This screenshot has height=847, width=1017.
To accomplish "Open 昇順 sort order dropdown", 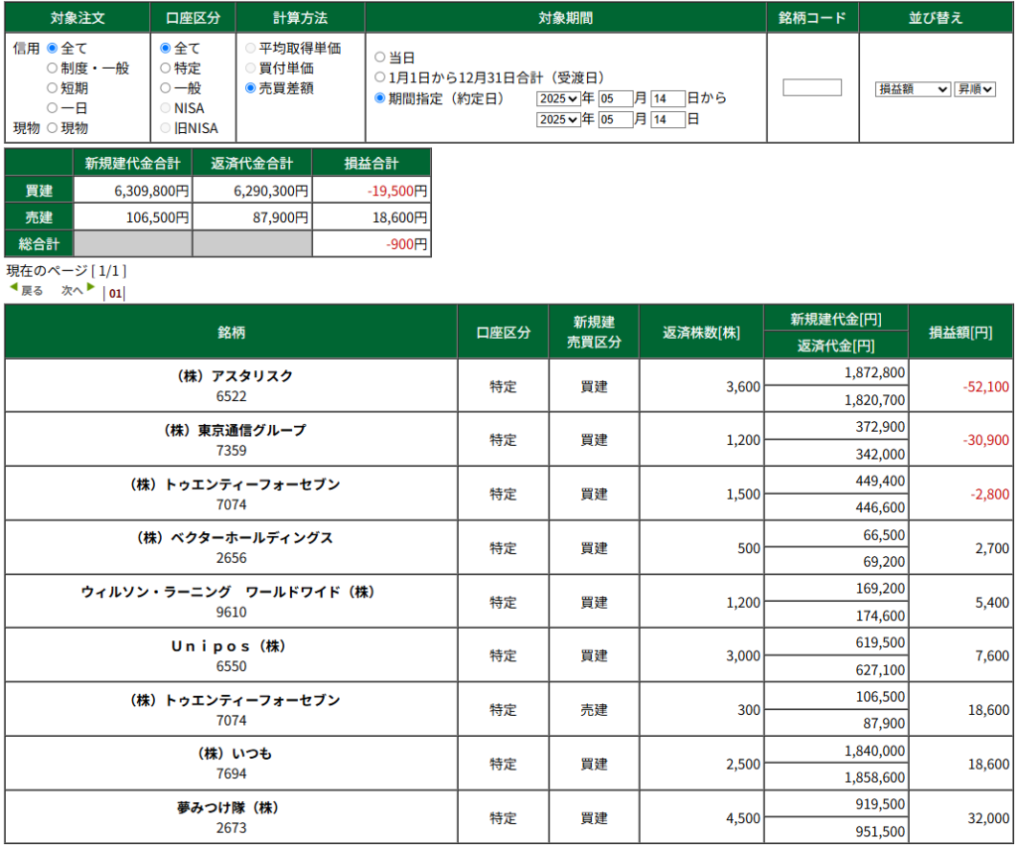I will [975, 88].
